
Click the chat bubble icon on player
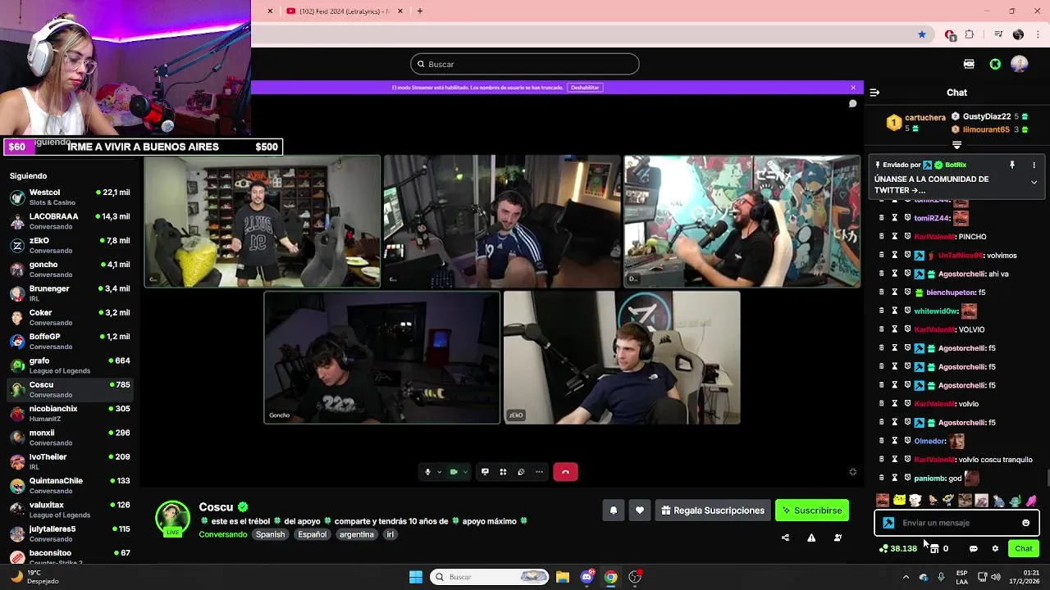tap(852, 104)
